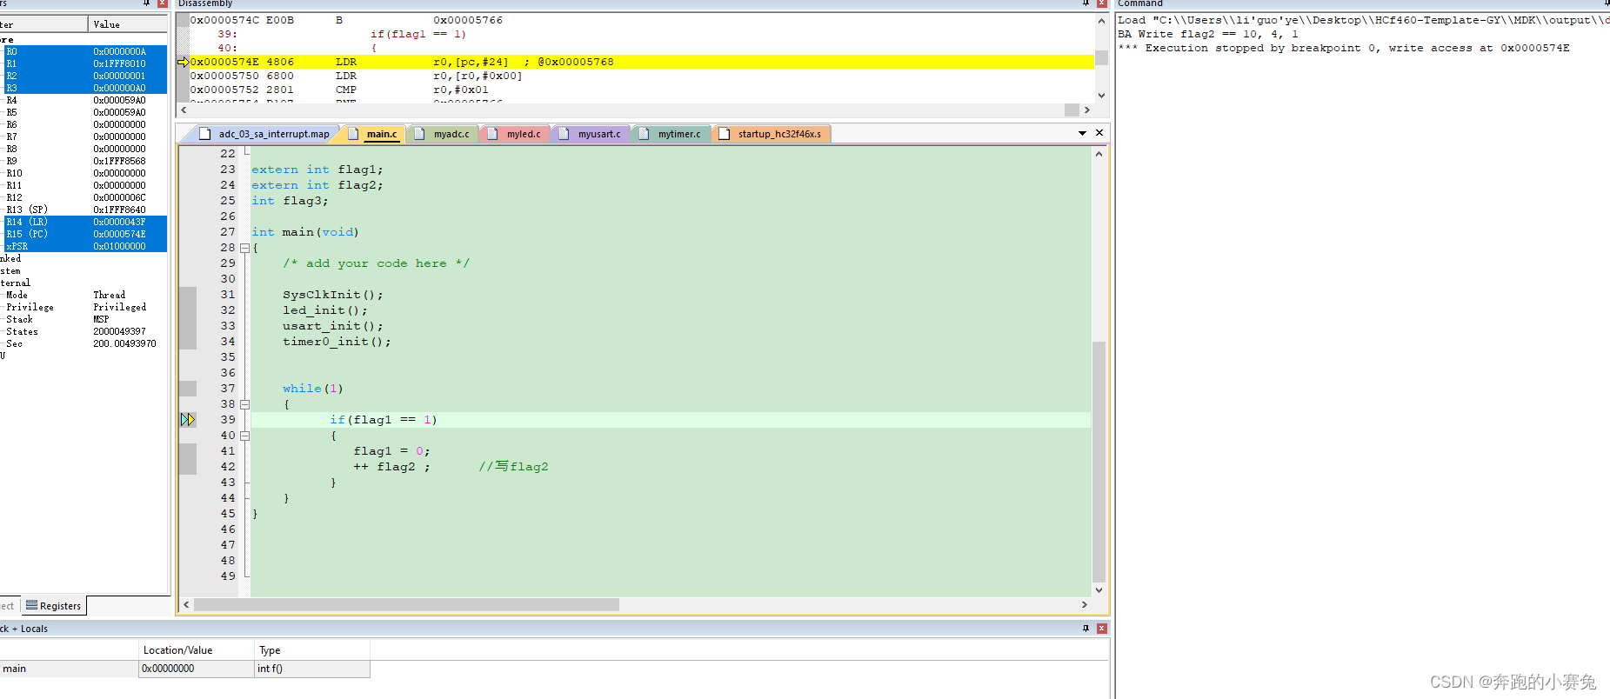The image size is (1610, 699).
Task: Switch to main.c tab
Action: [x=374, y=134]
